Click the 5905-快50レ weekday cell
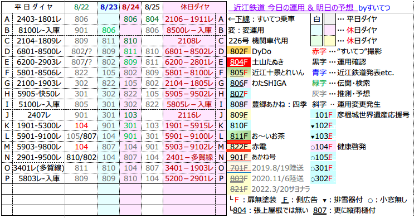This screenshot has height=218, width=414. coord(39,94)
